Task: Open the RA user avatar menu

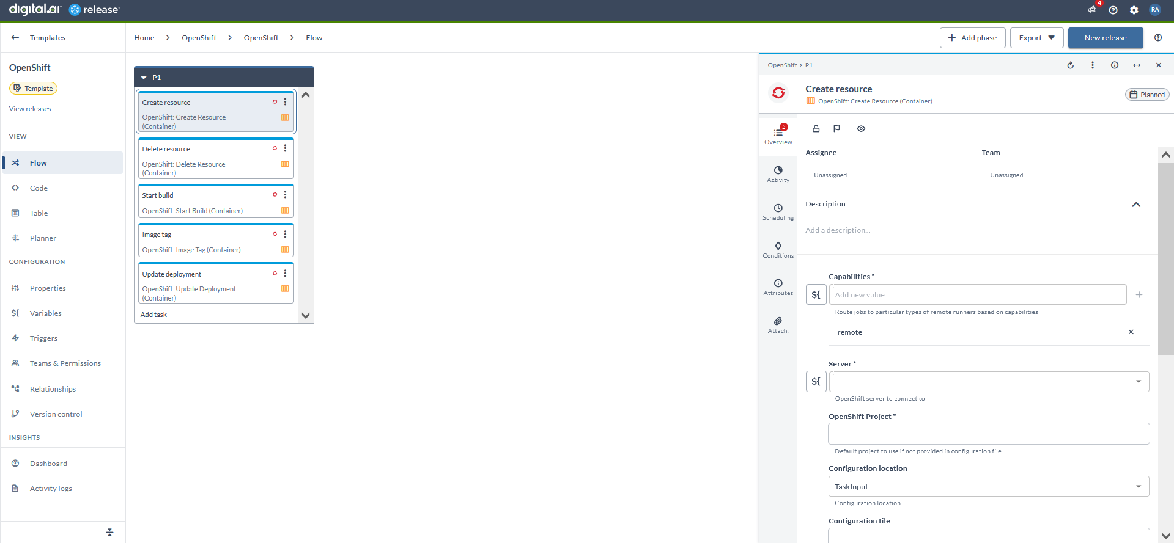Action: pyautogui.click(x=1155, y=9)
